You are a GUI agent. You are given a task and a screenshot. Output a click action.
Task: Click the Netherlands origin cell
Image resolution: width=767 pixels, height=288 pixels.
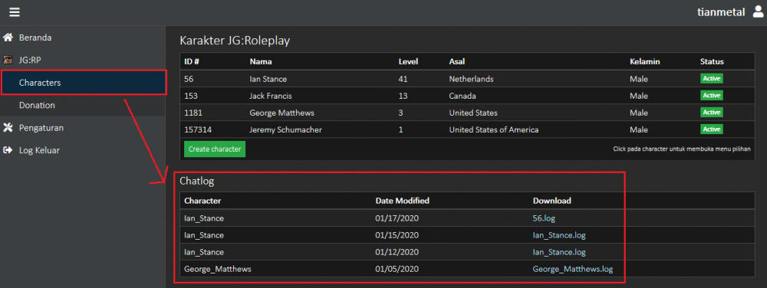[471, 79]
